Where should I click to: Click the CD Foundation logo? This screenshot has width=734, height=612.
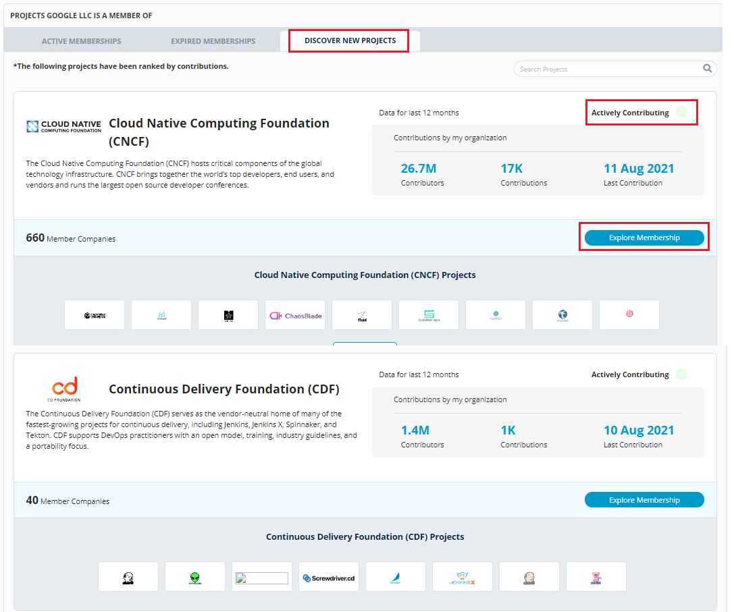(x=65, y=389)
